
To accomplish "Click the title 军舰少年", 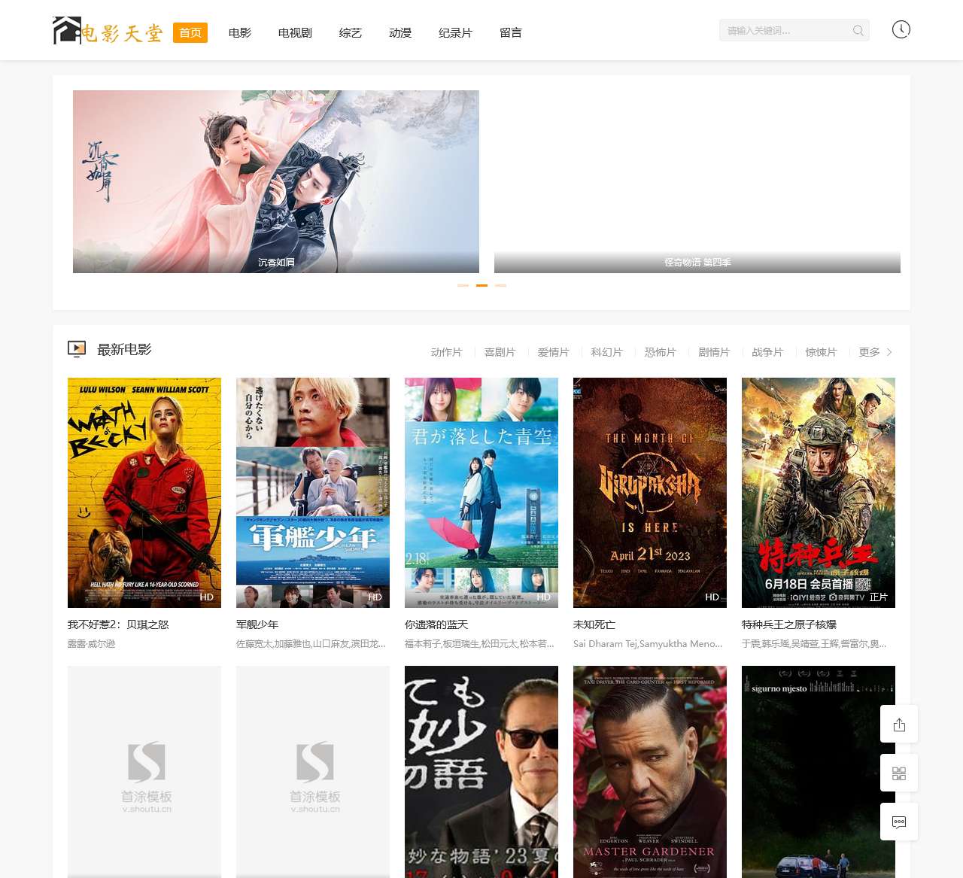I will click(257, 624).
